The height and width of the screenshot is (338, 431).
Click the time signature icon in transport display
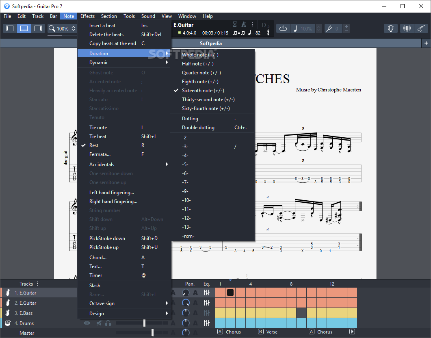tap(268, 33)
